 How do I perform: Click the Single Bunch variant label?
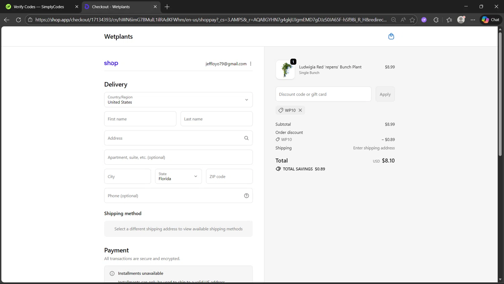[309, 73]
